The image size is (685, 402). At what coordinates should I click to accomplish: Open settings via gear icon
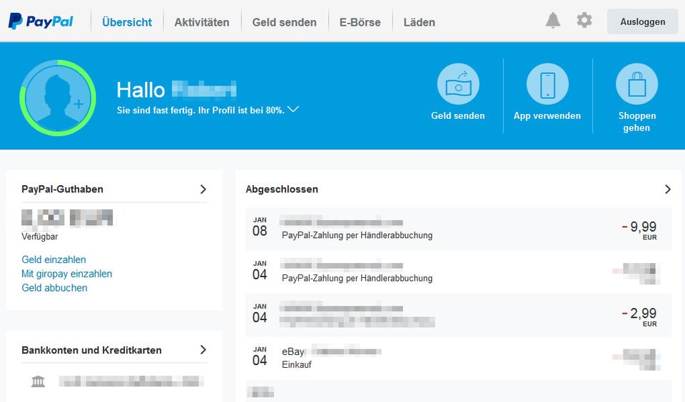[584, 20]
